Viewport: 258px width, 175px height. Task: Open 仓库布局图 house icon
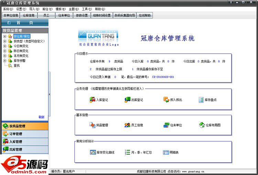(x=202, y=125)
